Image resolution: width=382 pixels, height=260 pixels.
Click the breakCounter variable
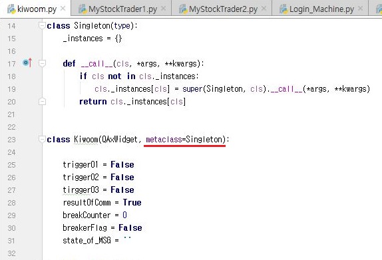[x=87, y=215]
